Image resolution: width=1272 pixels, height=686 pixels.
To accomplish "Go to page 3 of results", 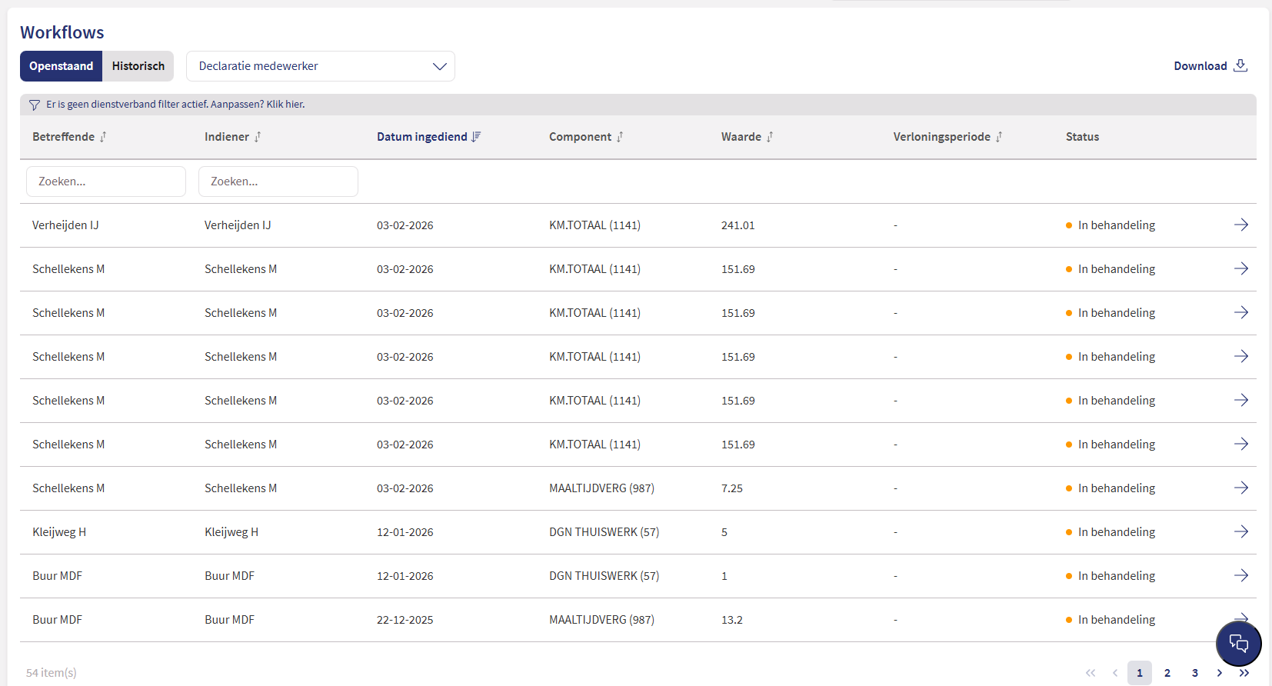I will pos(1194,673).
